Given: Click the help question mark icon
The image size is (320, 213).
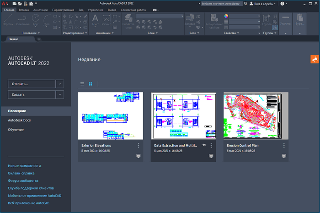Looking at the screenshot, I should 283,3.
